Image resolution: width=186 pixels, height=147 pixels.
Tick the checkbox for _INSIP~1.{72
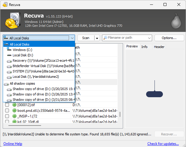7,116
